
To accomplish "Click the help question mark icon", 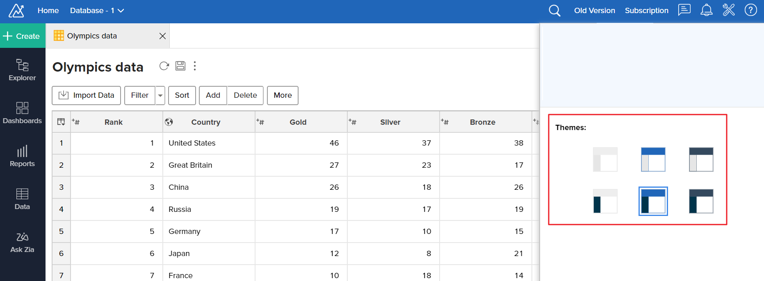I will (750, 10).
